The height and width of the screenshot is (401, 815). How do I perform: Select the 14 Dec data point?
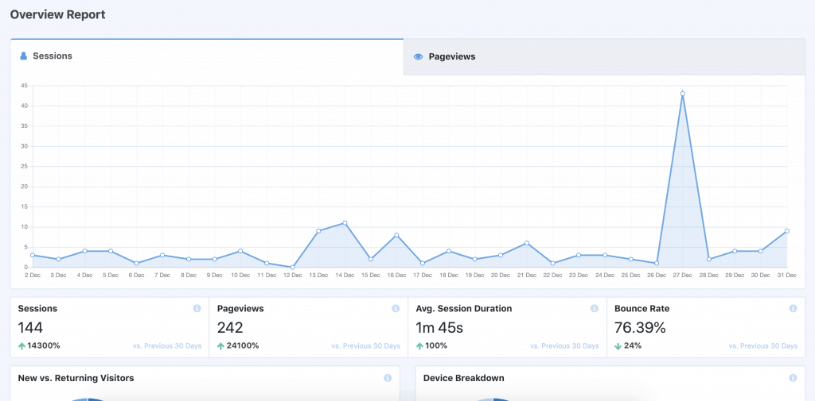(x=345, y=223)
